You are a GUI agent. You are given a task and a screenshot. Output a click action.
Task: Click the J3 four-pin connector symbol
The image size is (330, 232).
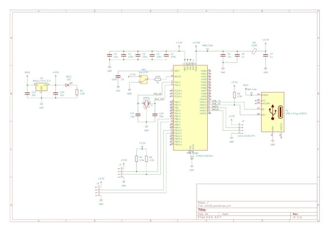coord(98,191)
